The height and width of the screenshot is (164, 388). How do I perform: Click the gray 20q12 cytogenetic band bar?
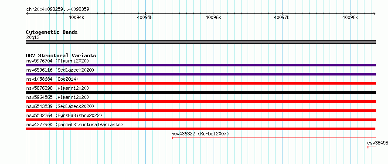point(201,42)
